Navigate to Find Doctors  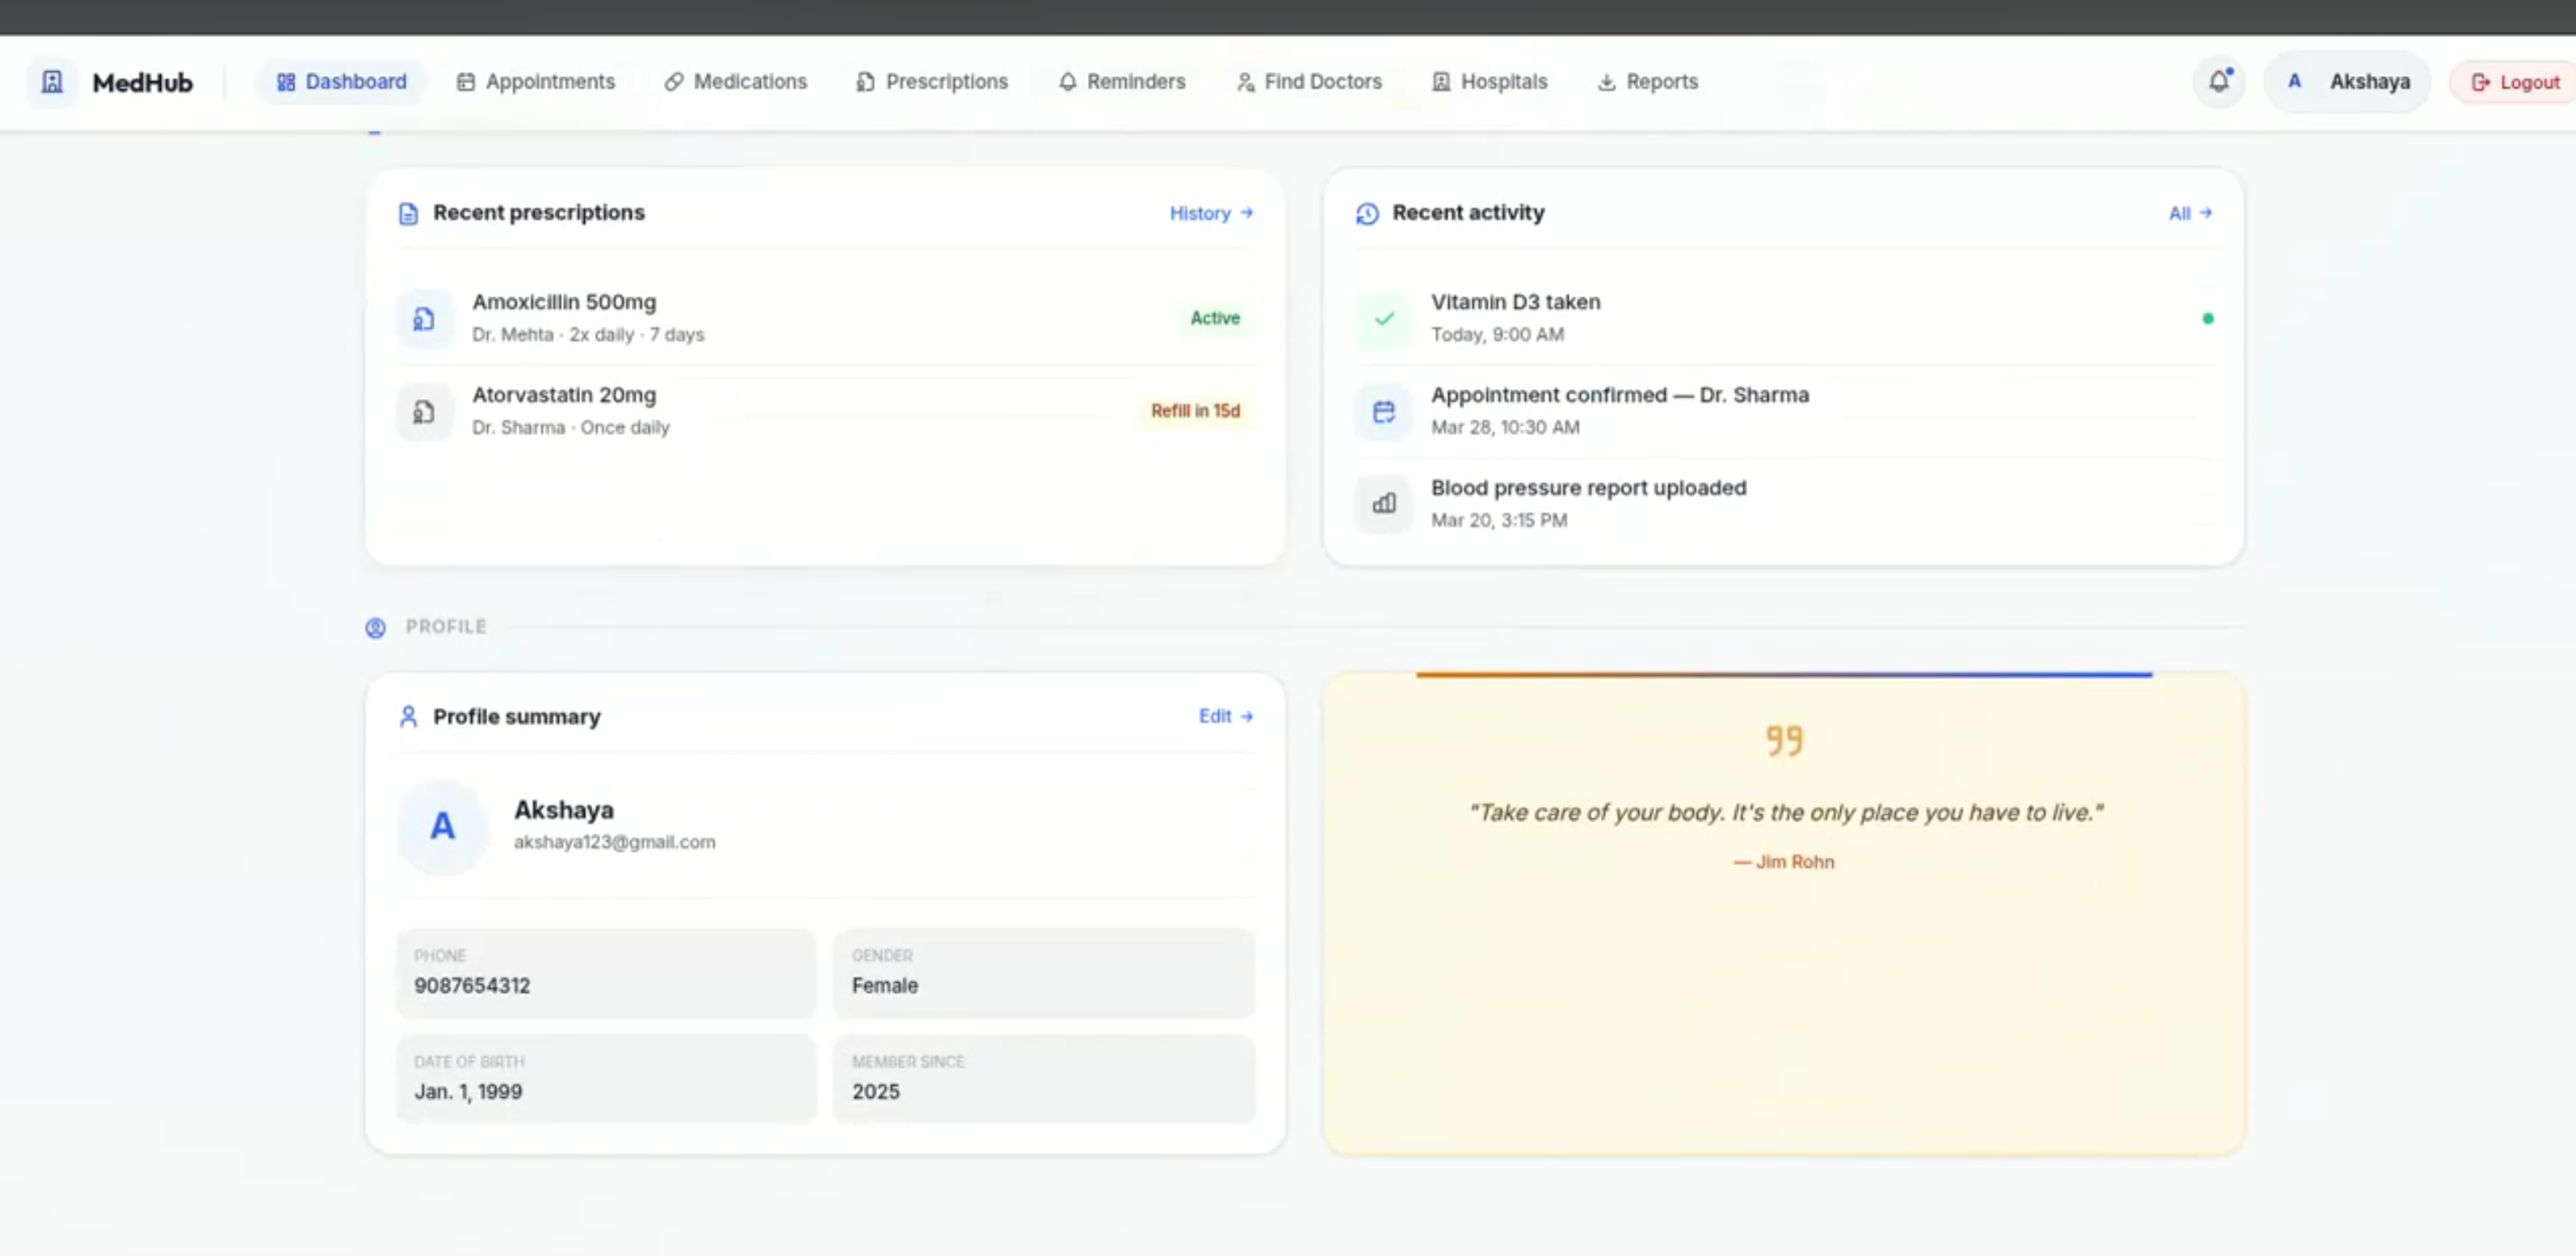pos(1309,82)
